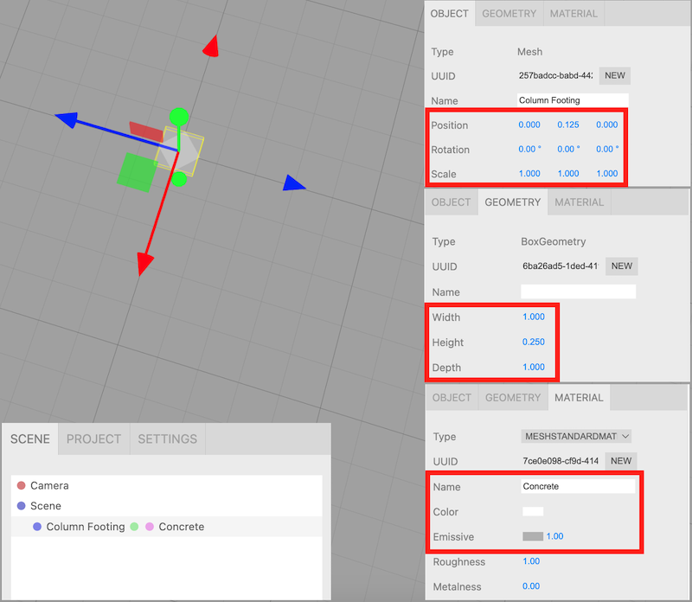692x602 pixels.
Task: Click the gray Emissive color swatch
Action: click(532, 536)
